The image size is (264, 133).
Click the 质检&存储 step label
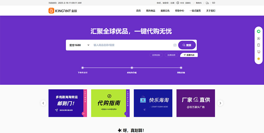pos(132,73)
